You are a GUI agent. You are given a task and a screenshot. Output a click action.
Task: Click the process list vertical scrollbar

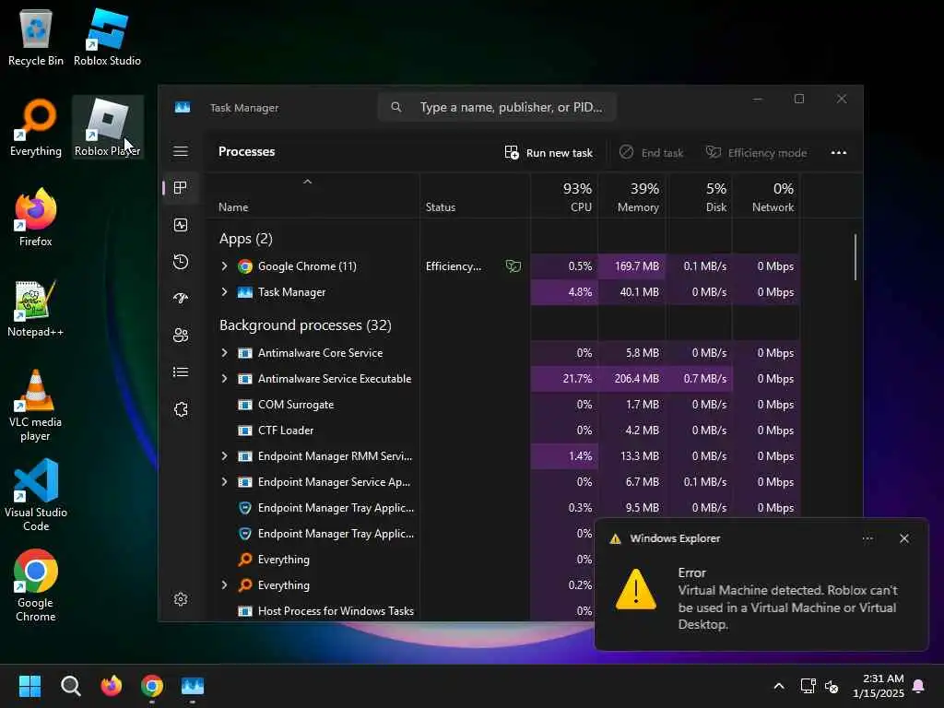tap(855, 258)
